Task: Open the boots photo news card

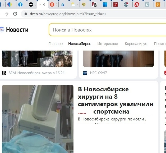Action: click(x=118, y=59)
